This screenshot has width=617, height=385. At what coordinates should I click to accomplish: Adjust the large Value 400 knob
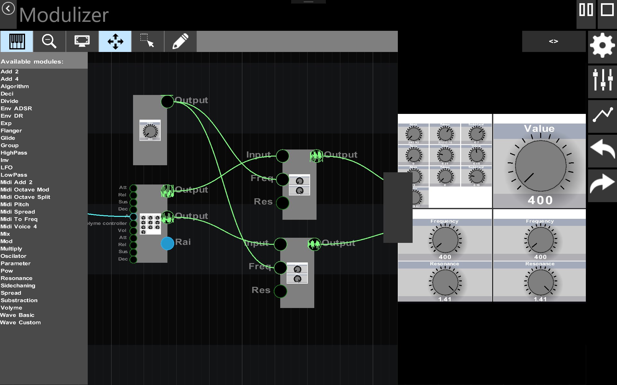[541, 166]
